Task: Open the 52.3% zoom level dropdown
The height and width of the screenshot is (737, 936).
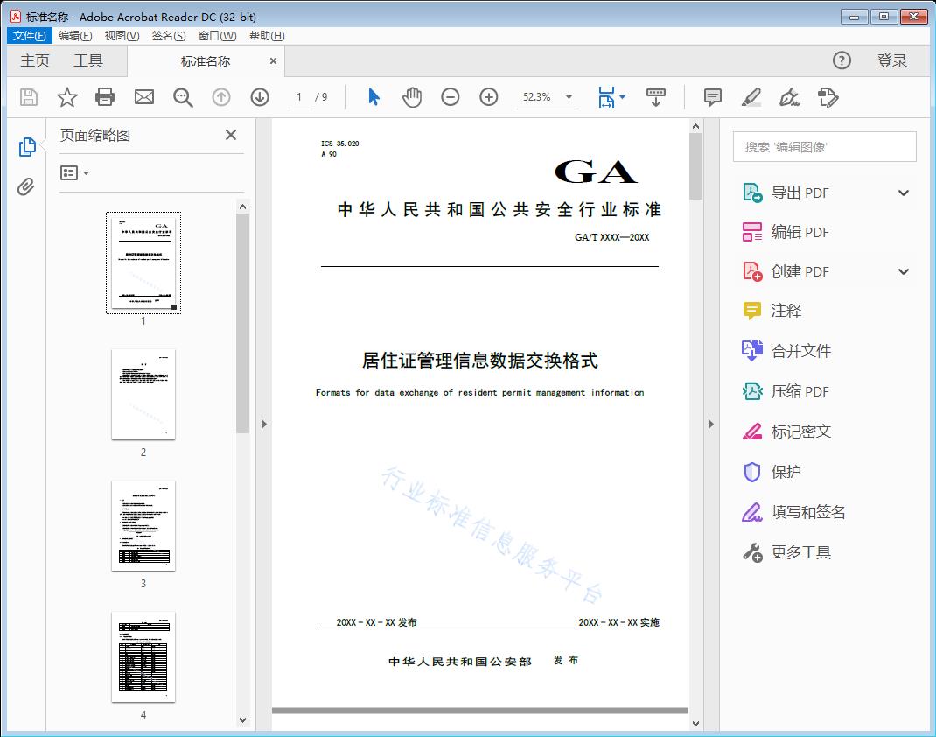Action: pos(569,97)
